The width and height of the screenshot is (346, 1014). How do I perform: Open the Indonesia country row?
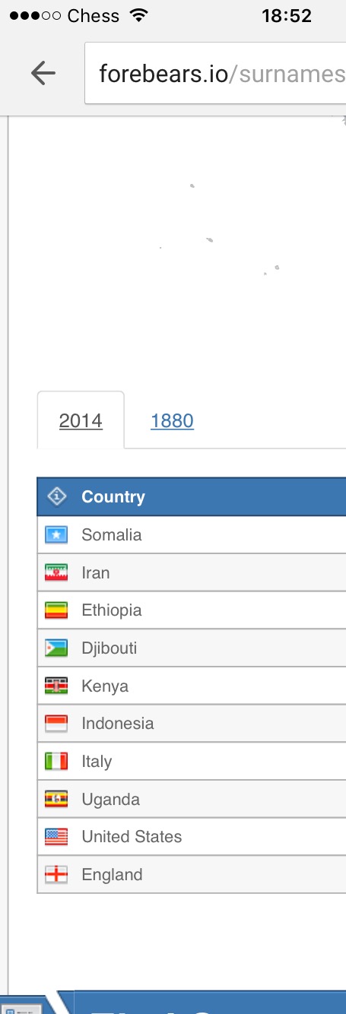click(192, 724)
